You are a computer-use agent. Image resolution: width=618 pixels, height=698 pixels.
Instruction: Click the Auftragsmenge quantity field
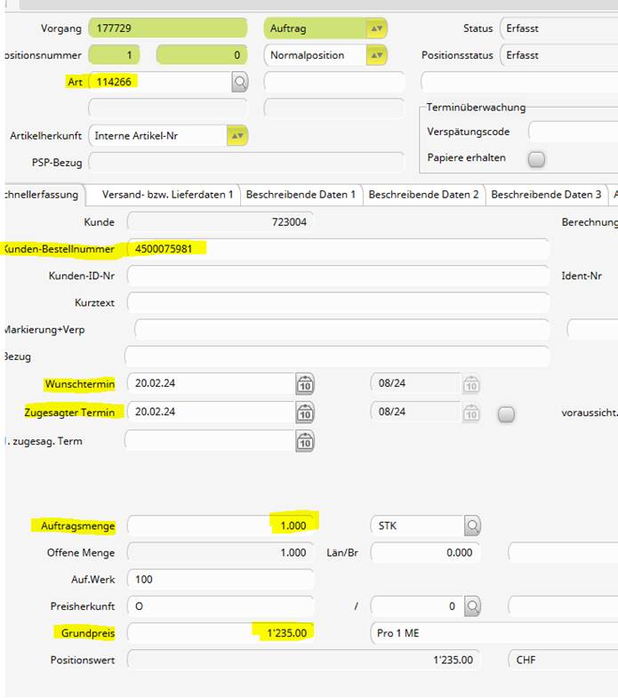pos(221,526)
